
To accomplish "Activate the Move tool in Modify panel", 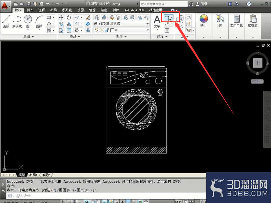I will click(61, 17).
